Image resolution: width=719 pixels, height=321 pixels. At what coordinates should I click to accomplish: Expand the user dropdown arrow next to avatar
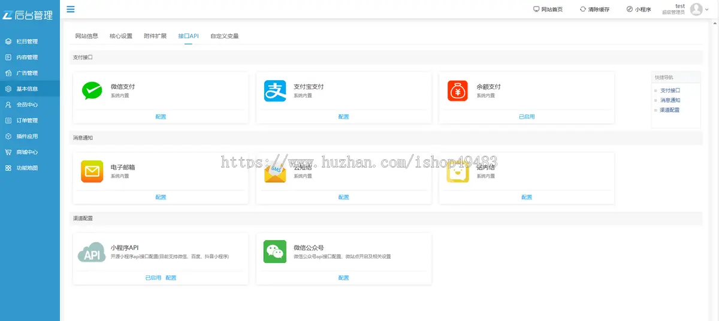[707, 10]
